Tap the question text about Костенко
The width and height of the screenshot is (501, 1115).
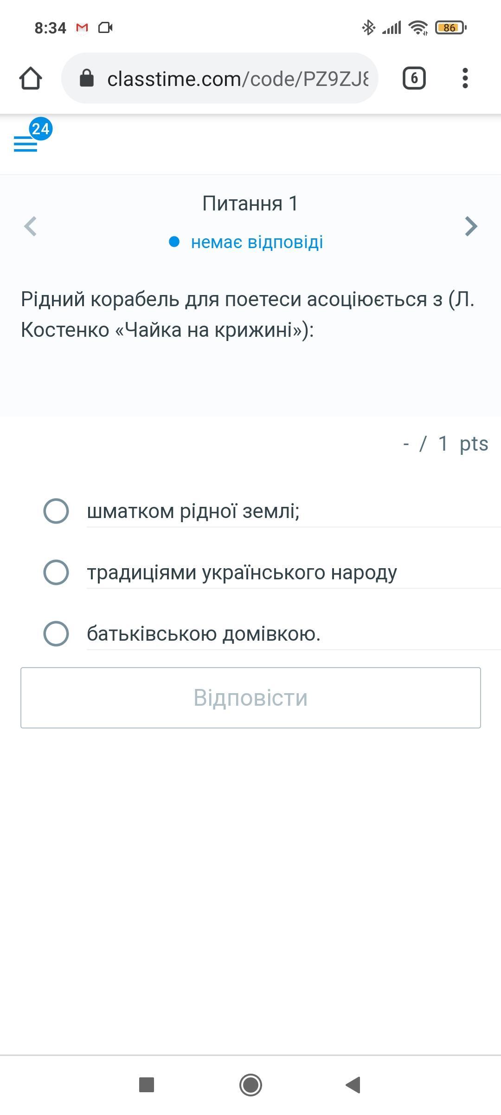pos(248,315)
